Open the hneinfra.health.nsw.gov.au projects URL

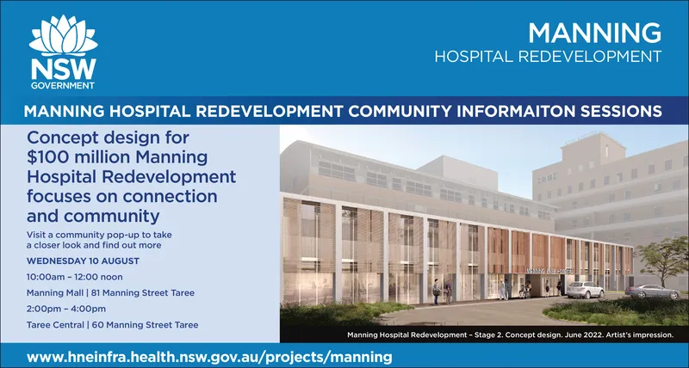point(209,357)
